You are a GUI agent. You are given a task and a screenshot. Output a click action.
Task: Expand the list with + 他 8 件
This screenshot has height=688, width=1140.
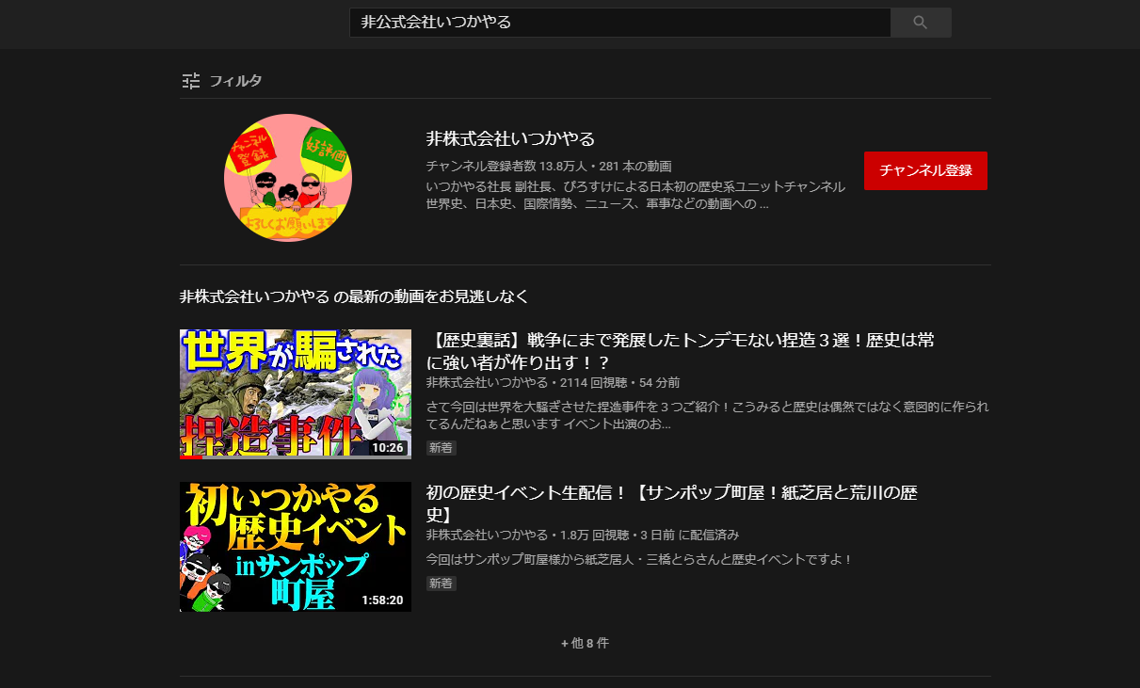[585, 643]
